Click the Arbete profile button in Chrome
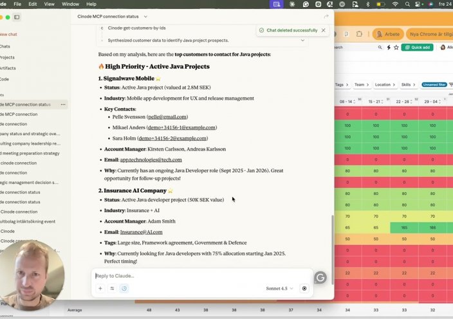This screenshot has height=319, width=453. tap(388, 34)
